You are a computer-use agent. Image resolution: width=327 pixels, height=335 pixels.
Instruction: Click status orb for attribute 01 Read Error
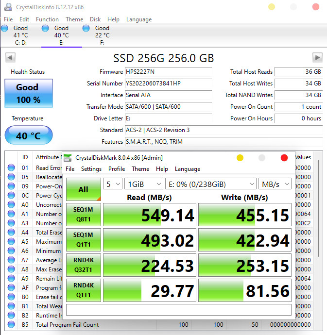(x=11, y=167)
